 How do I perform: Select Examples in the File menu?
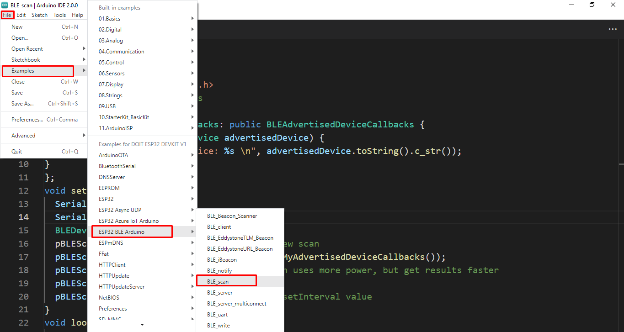tap(44, 71)
